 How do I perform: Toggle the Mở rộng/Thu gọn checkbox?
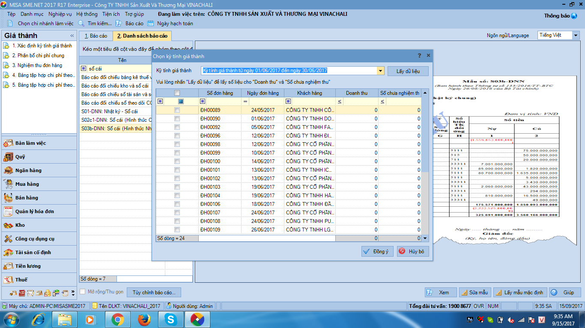pyautogui.click(x=83, y=292)
